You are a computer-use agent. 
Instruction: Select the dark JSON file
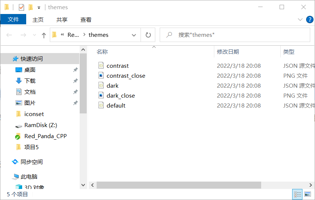point(112,86)
